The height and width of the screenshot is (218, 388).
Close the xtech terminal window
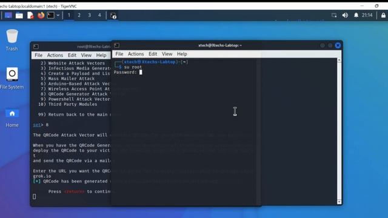(338, 45)
